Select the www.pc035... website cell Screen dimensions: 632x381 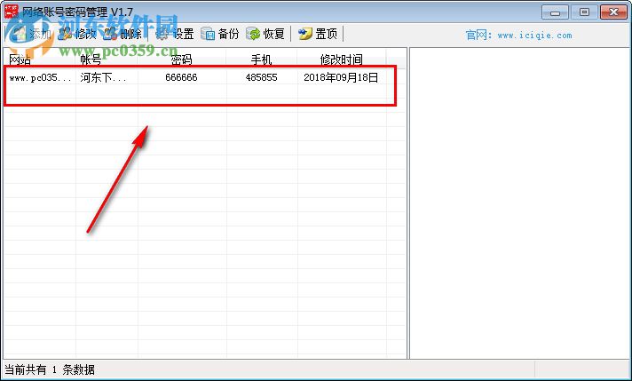tap(40, 77)
